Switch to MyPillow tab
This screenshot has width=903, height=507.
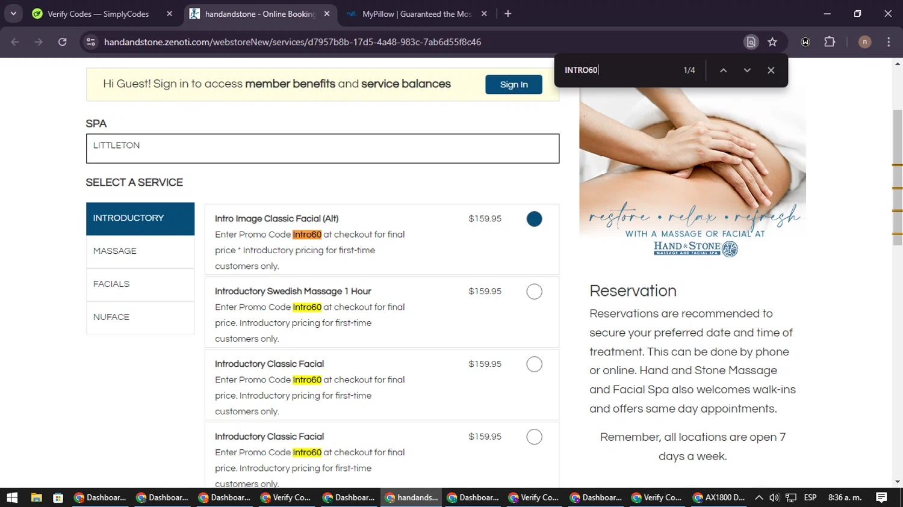(x=416, y=14)
